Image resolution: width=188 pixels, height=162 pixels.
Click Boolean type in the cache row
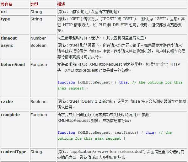(38, 102)
